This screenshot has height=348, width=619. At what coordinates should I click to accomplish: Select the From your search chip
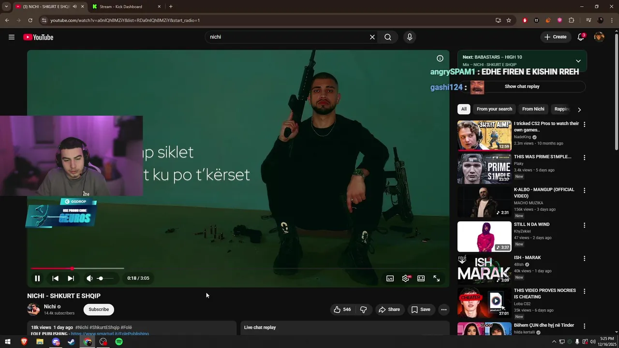(494, 109)
